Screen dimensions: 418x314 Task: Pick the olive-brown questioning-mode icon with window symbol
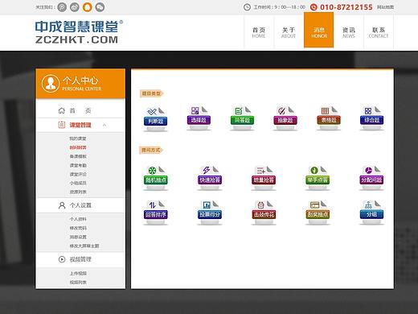pos(318,213)
